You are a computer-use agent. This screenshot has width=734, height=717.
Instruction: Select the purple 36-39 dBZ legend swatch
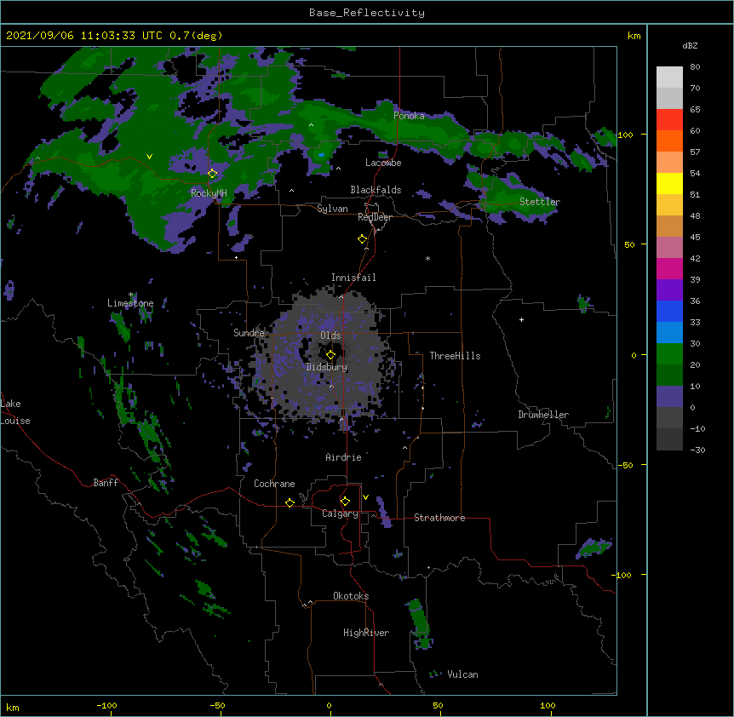669,290
